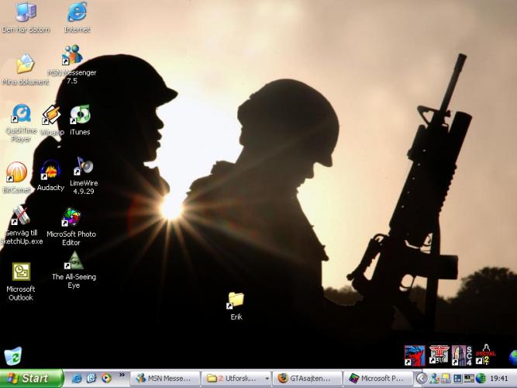The image size is (517, 388).
Task: Open the Mina dokument folder icon
Action: [x=25, y=64]
